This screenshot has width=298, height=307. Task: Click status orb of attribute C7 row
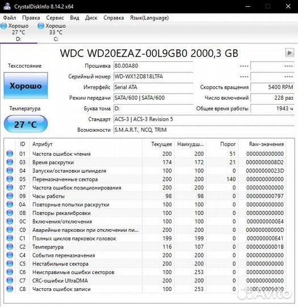[10, 280]
